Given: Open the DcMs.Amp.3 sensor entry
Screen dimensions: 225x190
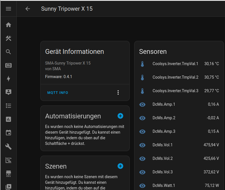Looking at the screenshot, I should point(179,131).
